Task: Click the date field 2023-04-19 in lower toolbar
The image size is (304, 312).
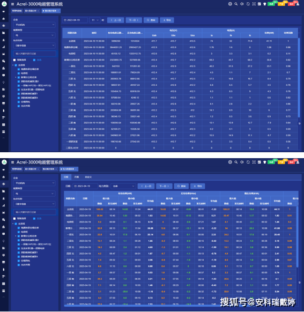Action: (85, 186)
